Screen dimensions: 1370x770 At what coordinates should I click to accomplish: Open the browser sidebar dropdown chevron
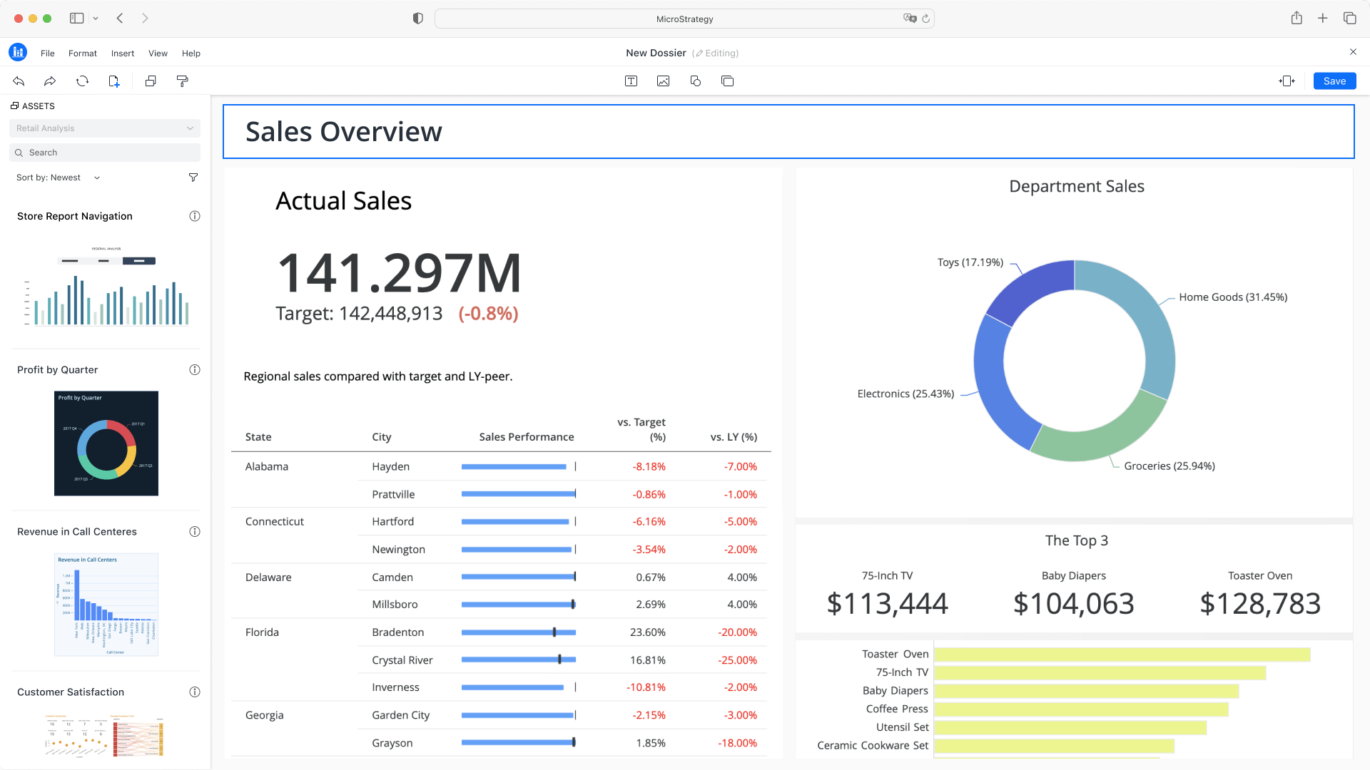(x=96, y=19)
